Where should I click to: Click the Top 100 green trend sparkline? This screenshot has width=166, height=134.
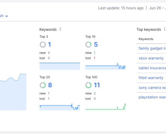coord(105,107)
